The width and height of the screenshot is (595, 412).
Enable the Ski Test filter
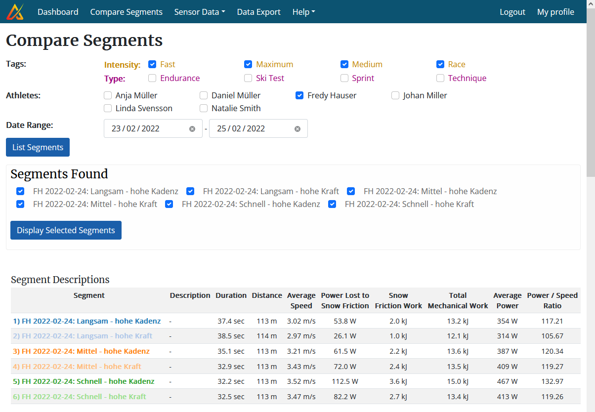coord(248,78)
